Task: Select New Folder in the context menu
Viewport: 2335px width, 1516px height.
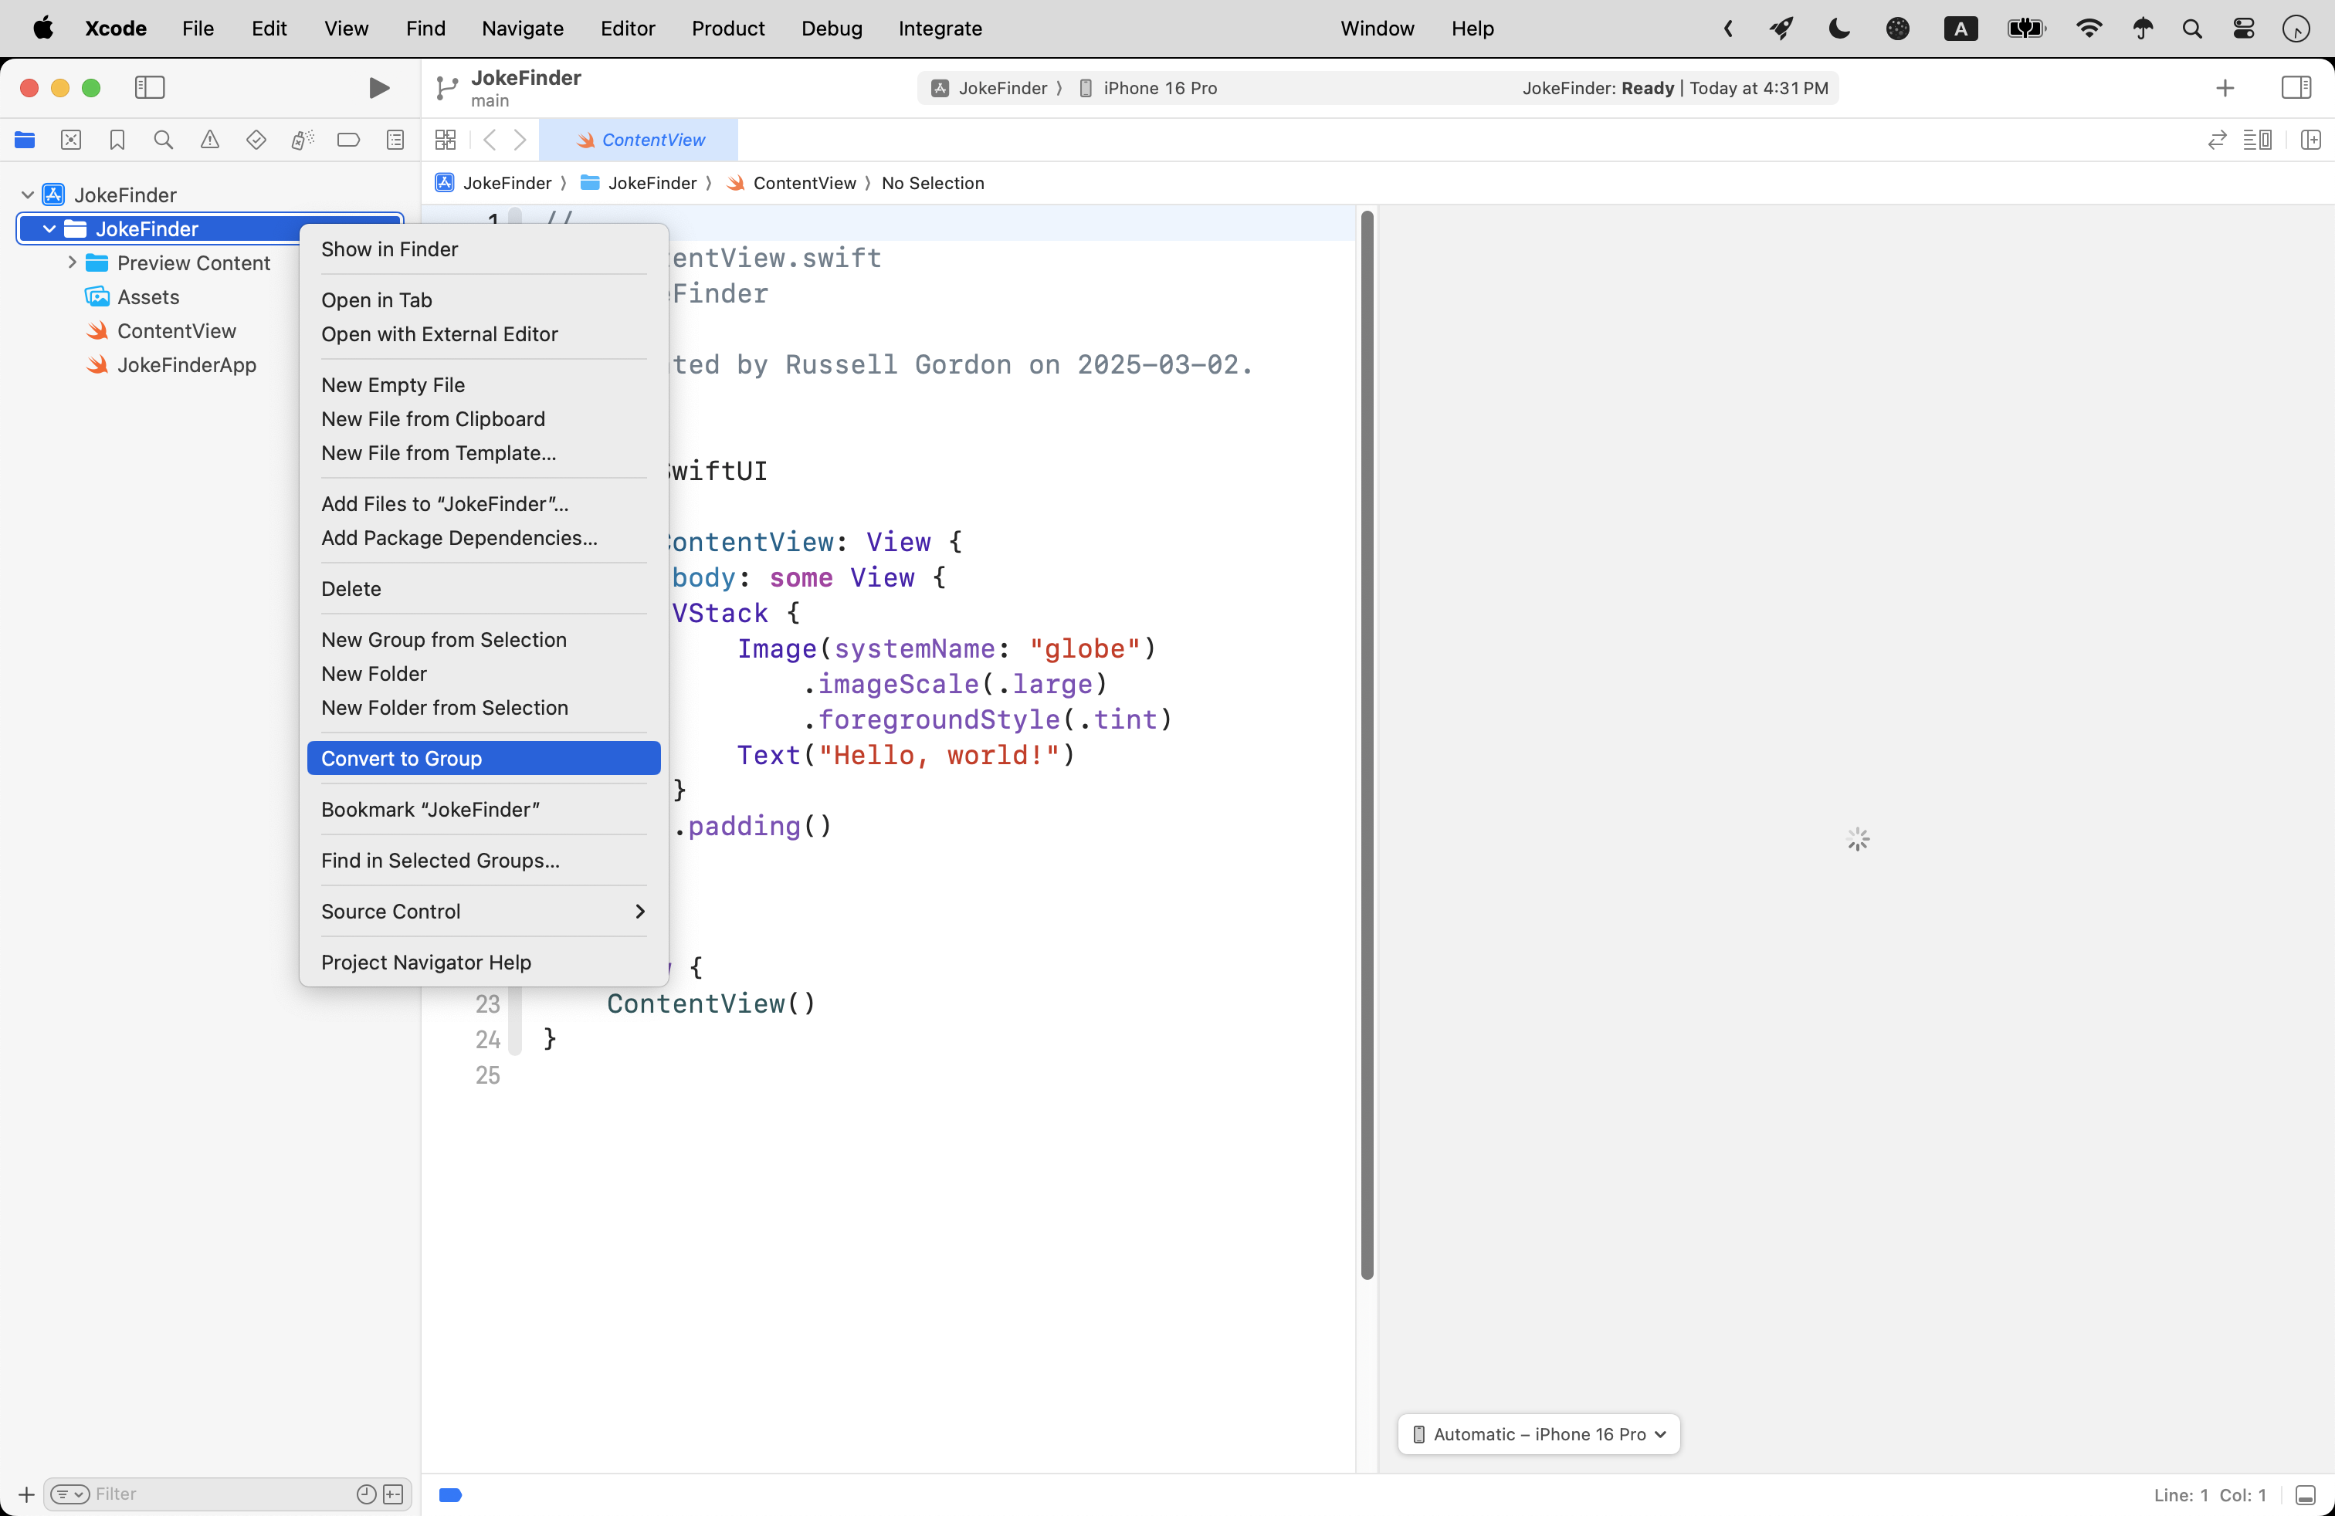Action: (374, 674)
